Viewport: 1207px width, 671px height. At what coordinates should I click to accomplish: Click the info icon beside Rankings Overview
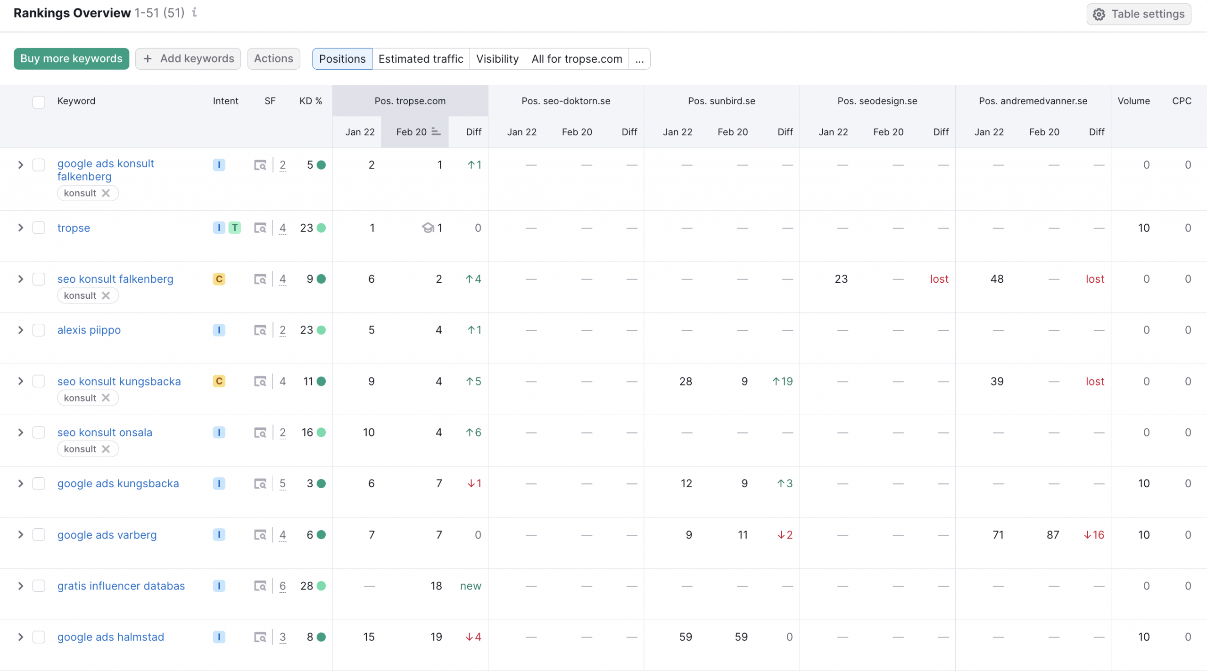[194, 13]
